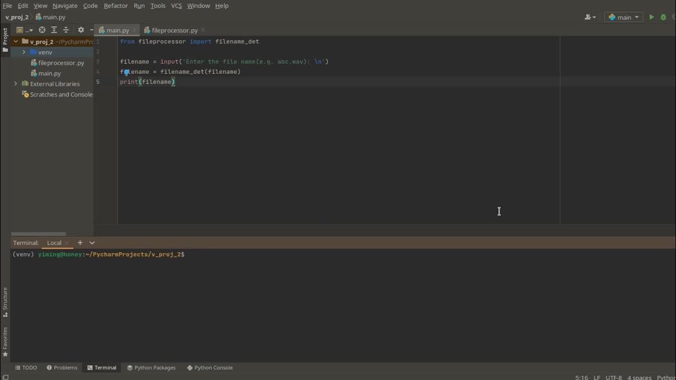Switch to the fileprocessor.py editor tab
Viewport: 676px width, 380px height.
pos(174,31)
